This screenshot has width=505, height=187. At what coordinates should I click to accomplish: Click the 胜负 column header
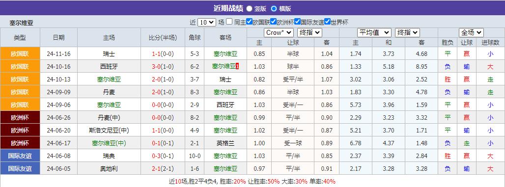click(448, 43)
